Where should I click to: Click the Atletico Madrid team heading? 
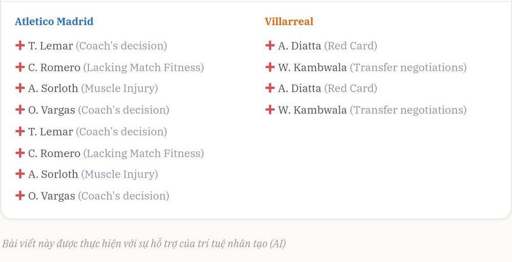(54, 21)
